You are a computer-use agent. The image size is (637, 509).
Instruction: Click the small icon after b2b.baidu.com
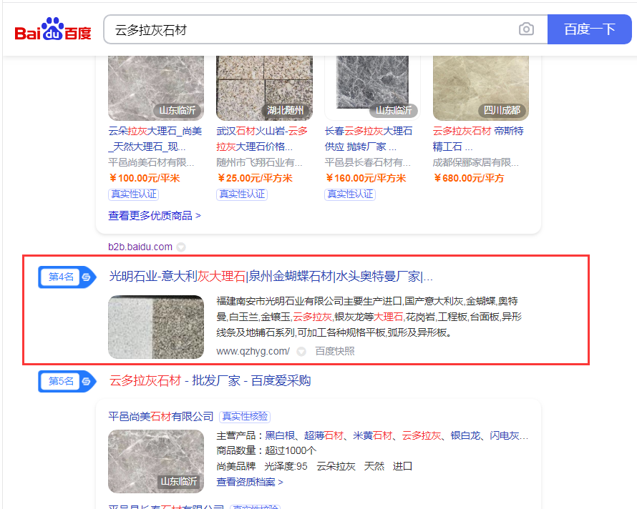coord(181,247)
